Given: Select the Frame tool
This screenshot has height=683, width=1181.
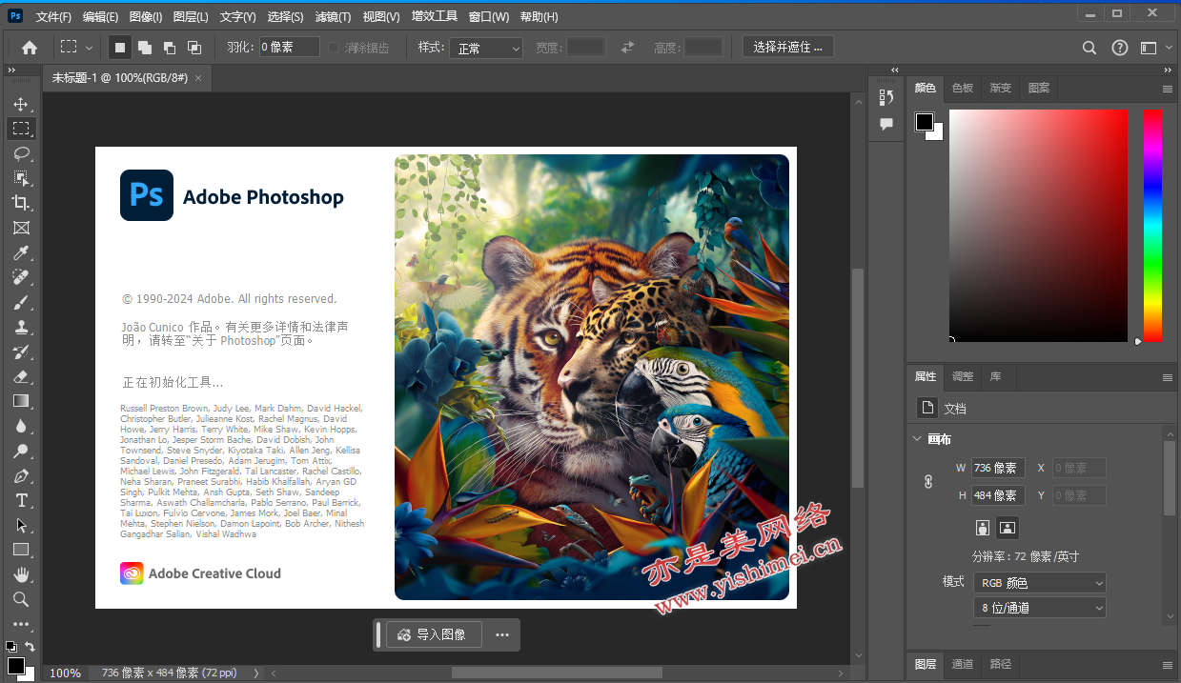Looking at the screenshot, I should point(21,228).
